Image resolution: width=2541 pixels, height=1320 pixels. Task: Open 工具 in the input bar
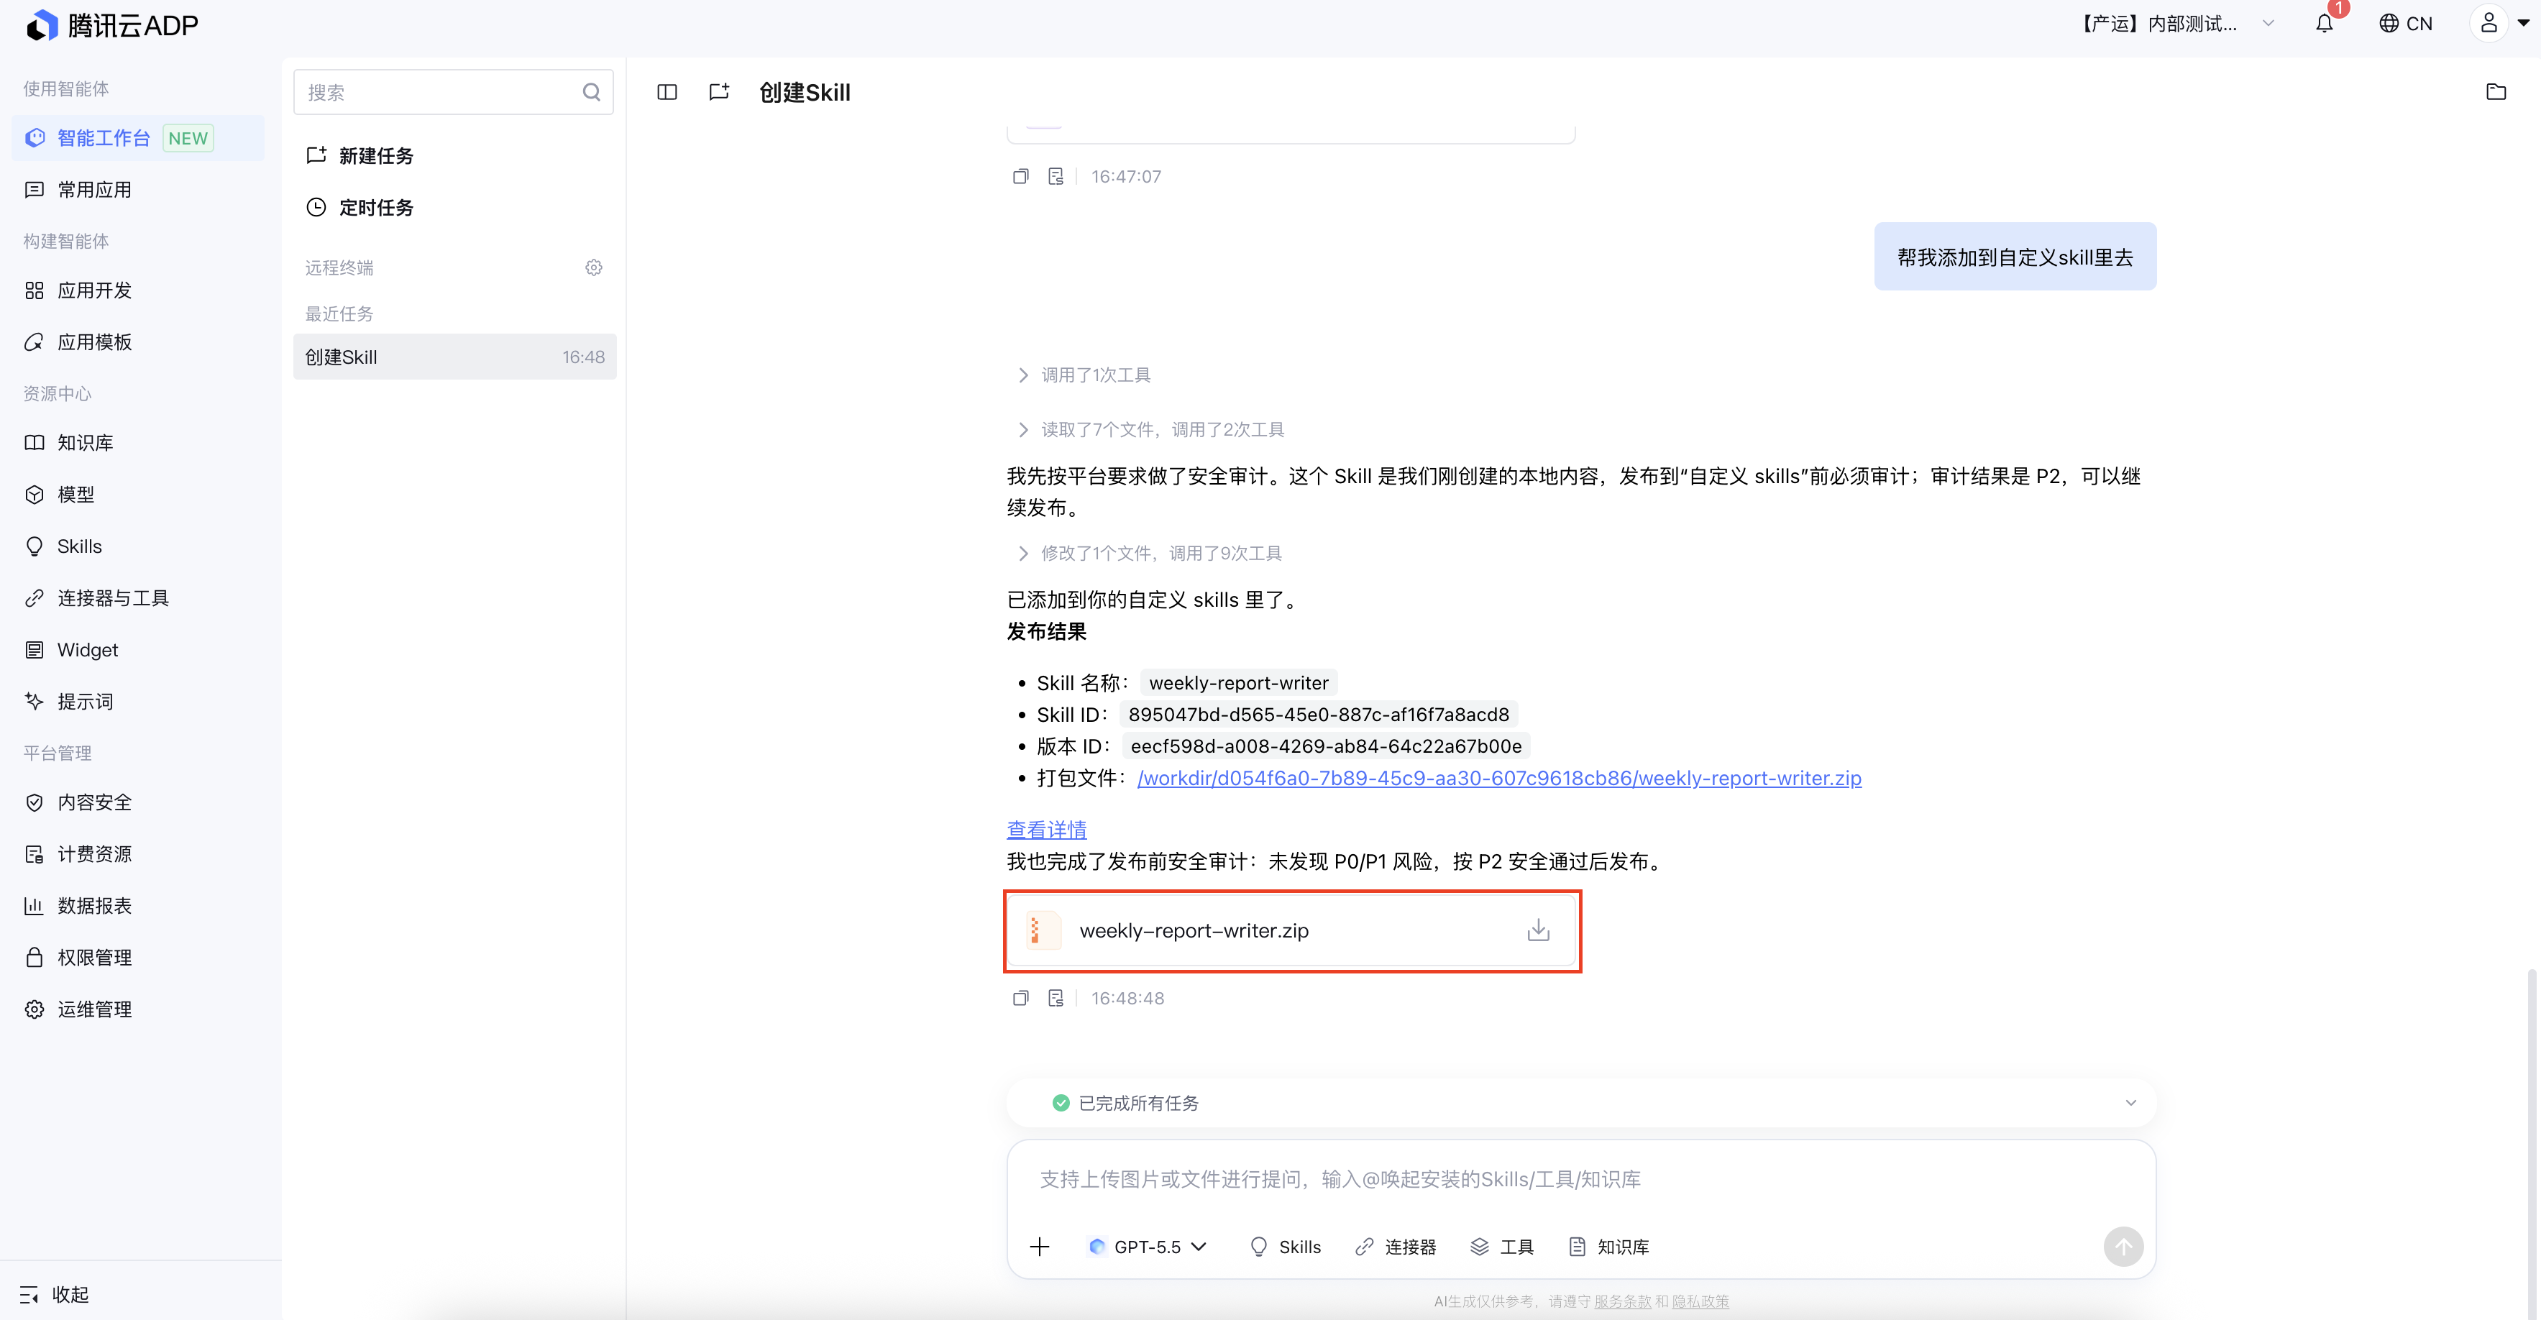[x=1502, y=1247]
